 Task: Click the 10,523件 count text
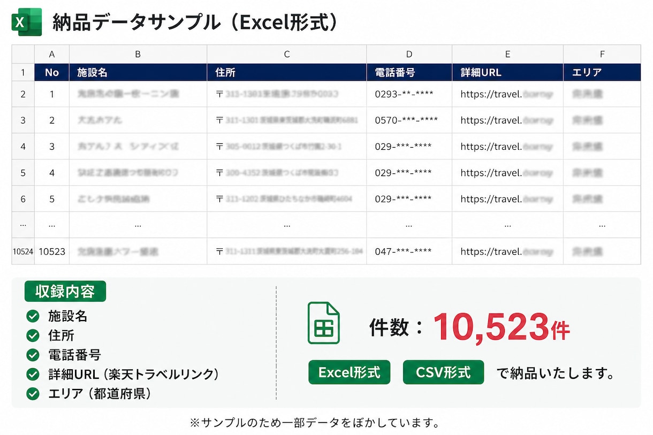(502, 327)
